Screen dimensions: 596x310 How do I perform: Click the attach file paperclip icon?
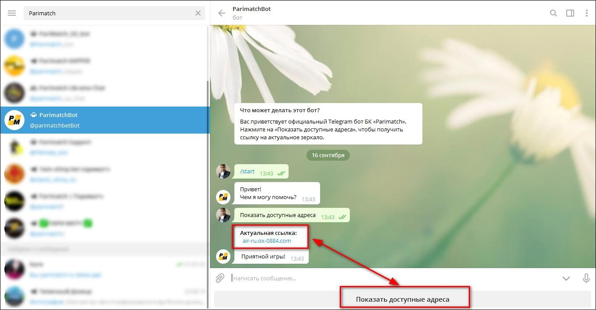click(220, 278)
